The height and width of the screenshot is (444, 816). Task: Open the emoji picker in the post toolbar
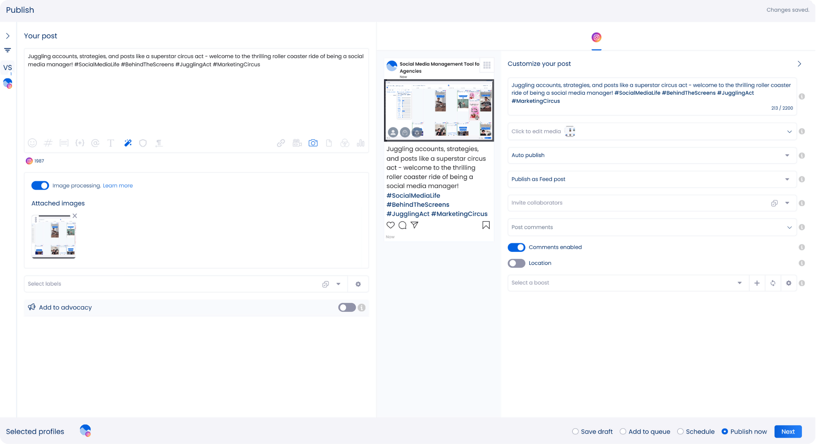tap(32, 143)
